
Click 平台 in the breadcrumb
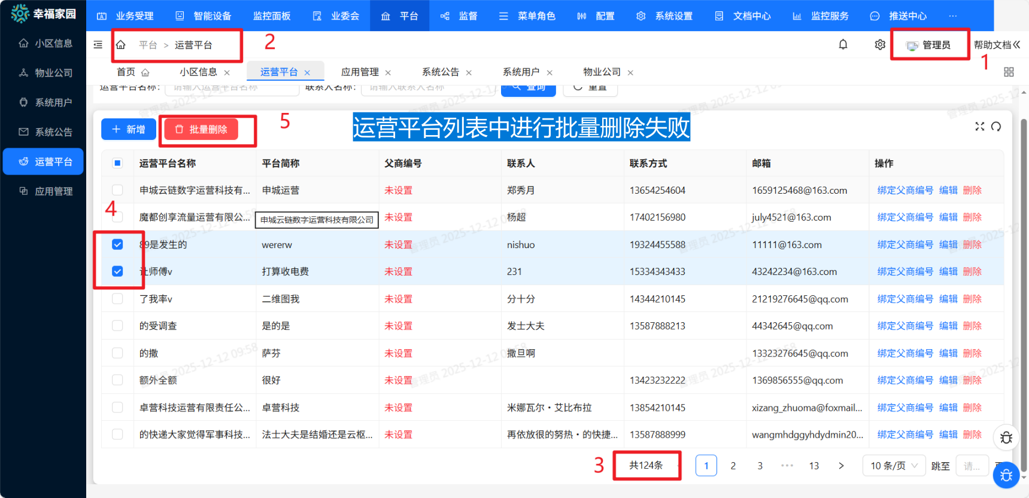(x=148, y=45)
